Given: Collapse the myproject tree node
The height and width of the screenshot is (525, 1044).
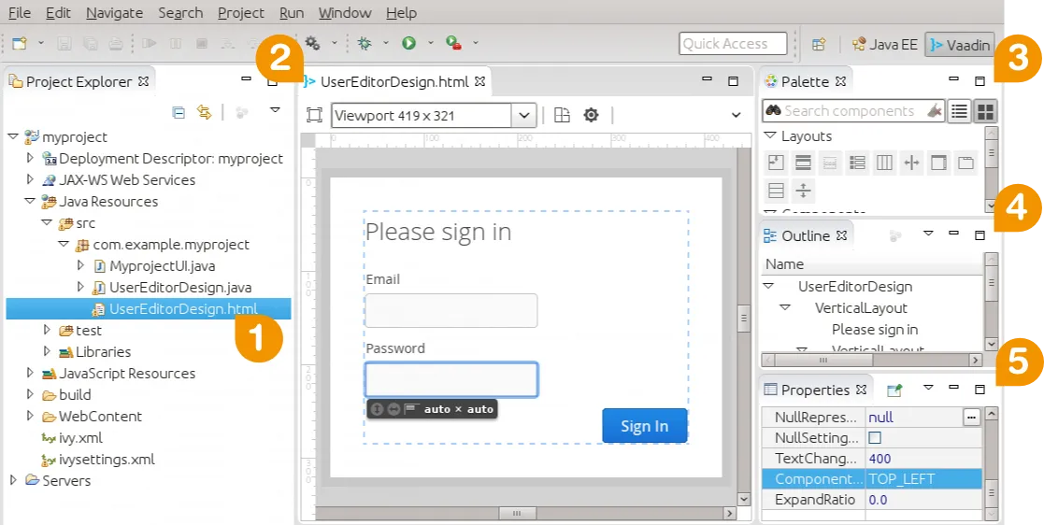Looking at the screenshot, I should (x=13, y=136).
